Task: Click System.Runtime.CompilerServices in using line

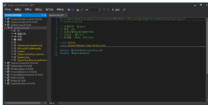Action: tap(86, 45)
